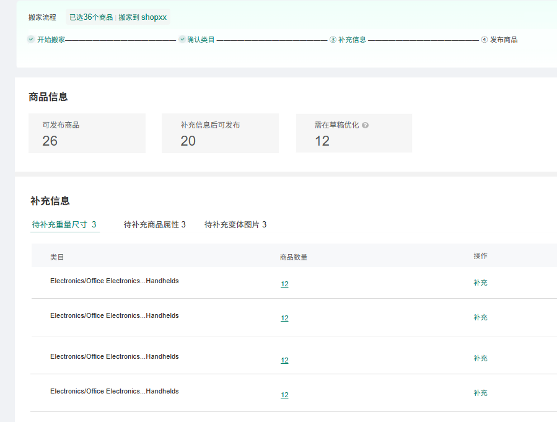Click product count 12 in the last row
This screenshot has width=557, height=422.
tap(284, 395)
